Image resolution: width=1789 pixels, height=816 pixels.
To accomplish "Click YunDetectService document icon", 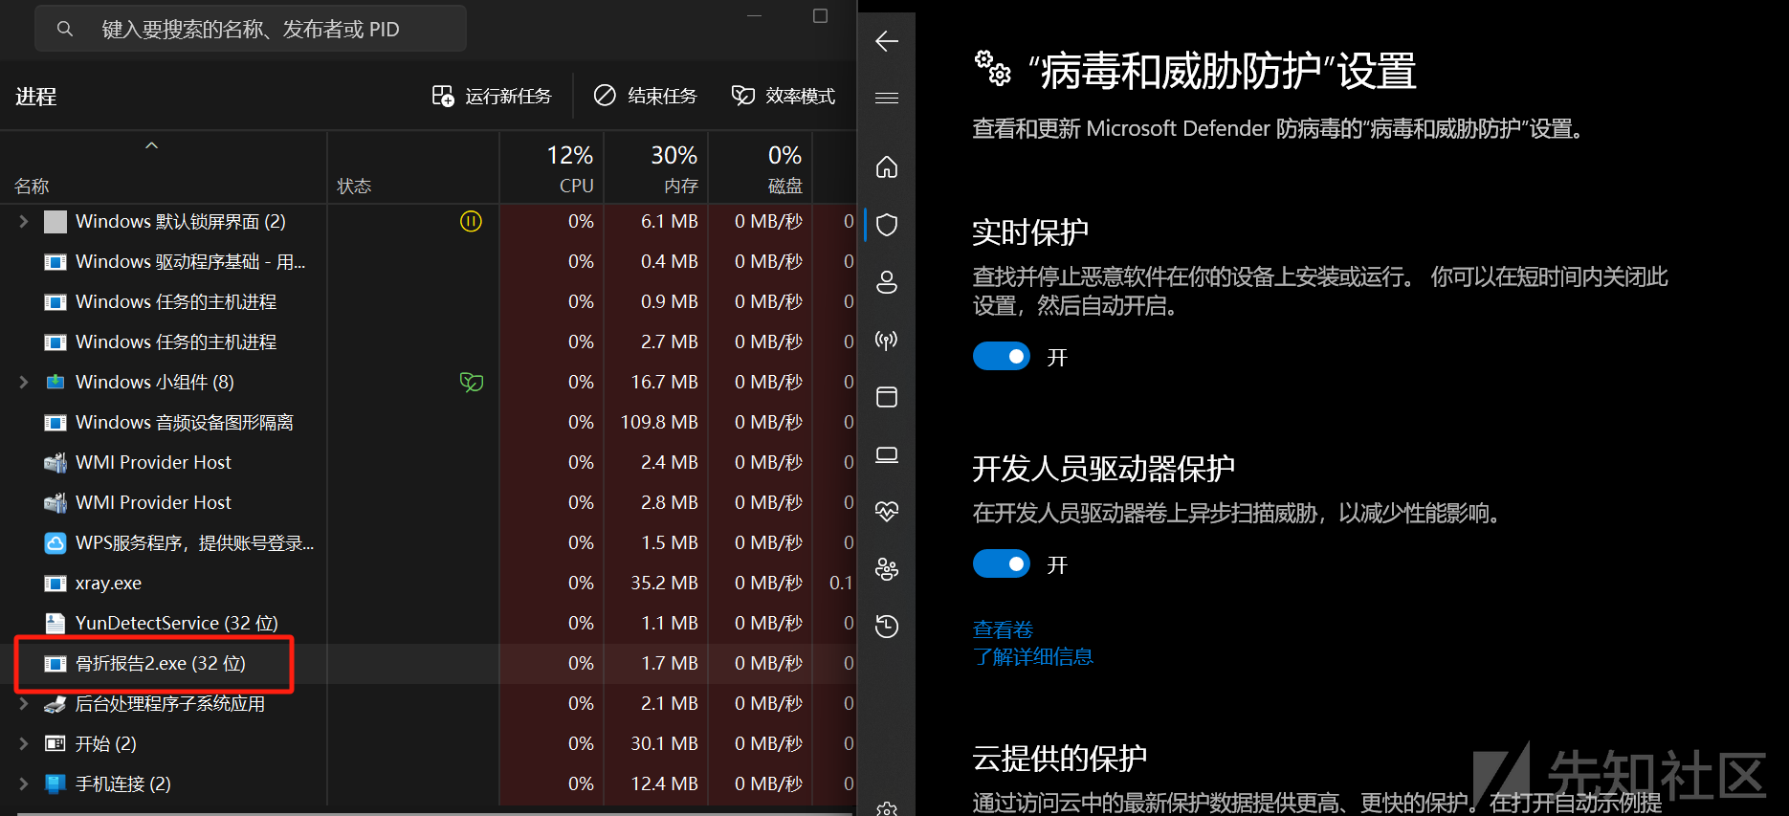I will coord(55,623).
